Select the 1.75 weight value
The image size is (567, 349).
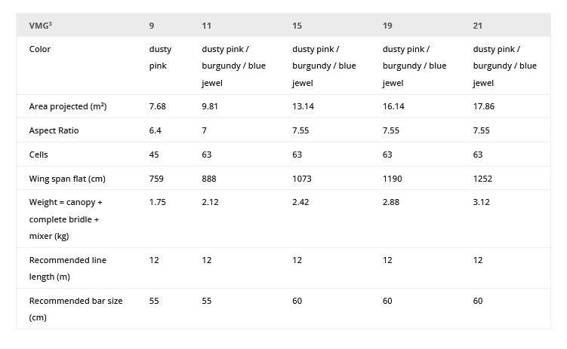[x=158, y=202]
